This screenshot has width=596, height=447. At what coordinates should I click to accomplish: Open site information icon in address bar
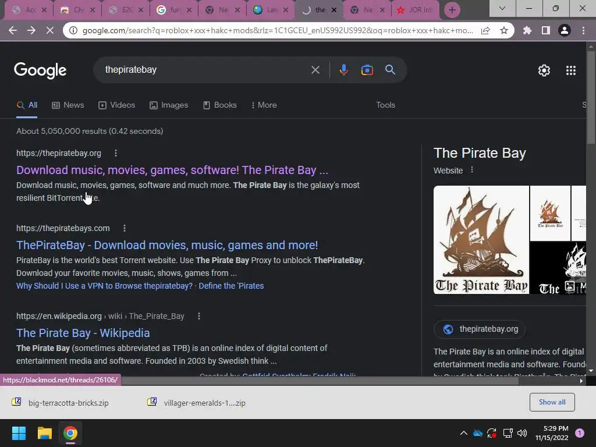point(73,30)
